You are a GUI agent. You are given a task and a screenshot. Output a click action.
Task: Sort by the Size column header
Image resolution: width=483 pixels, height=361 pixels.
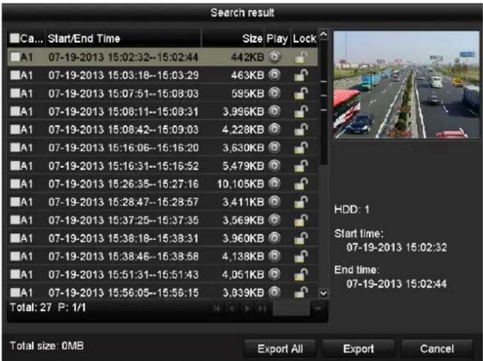[233, 39]
